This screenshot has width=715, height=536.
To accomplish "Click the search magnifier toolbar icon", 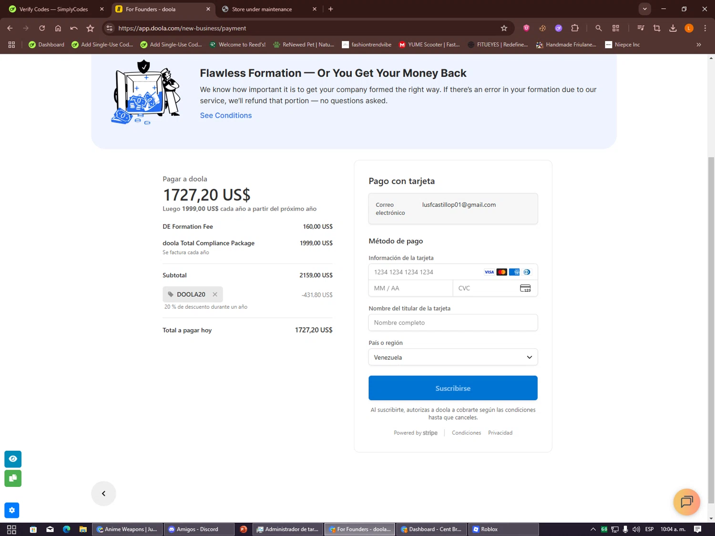I will [x=599, y=28].
